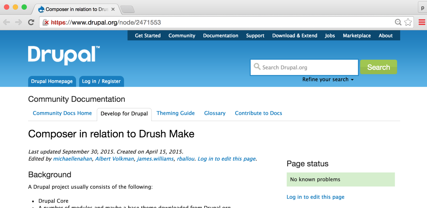Open the Get Started menu item
This screenshot has height=208, width=427.
tap(148, 36)
